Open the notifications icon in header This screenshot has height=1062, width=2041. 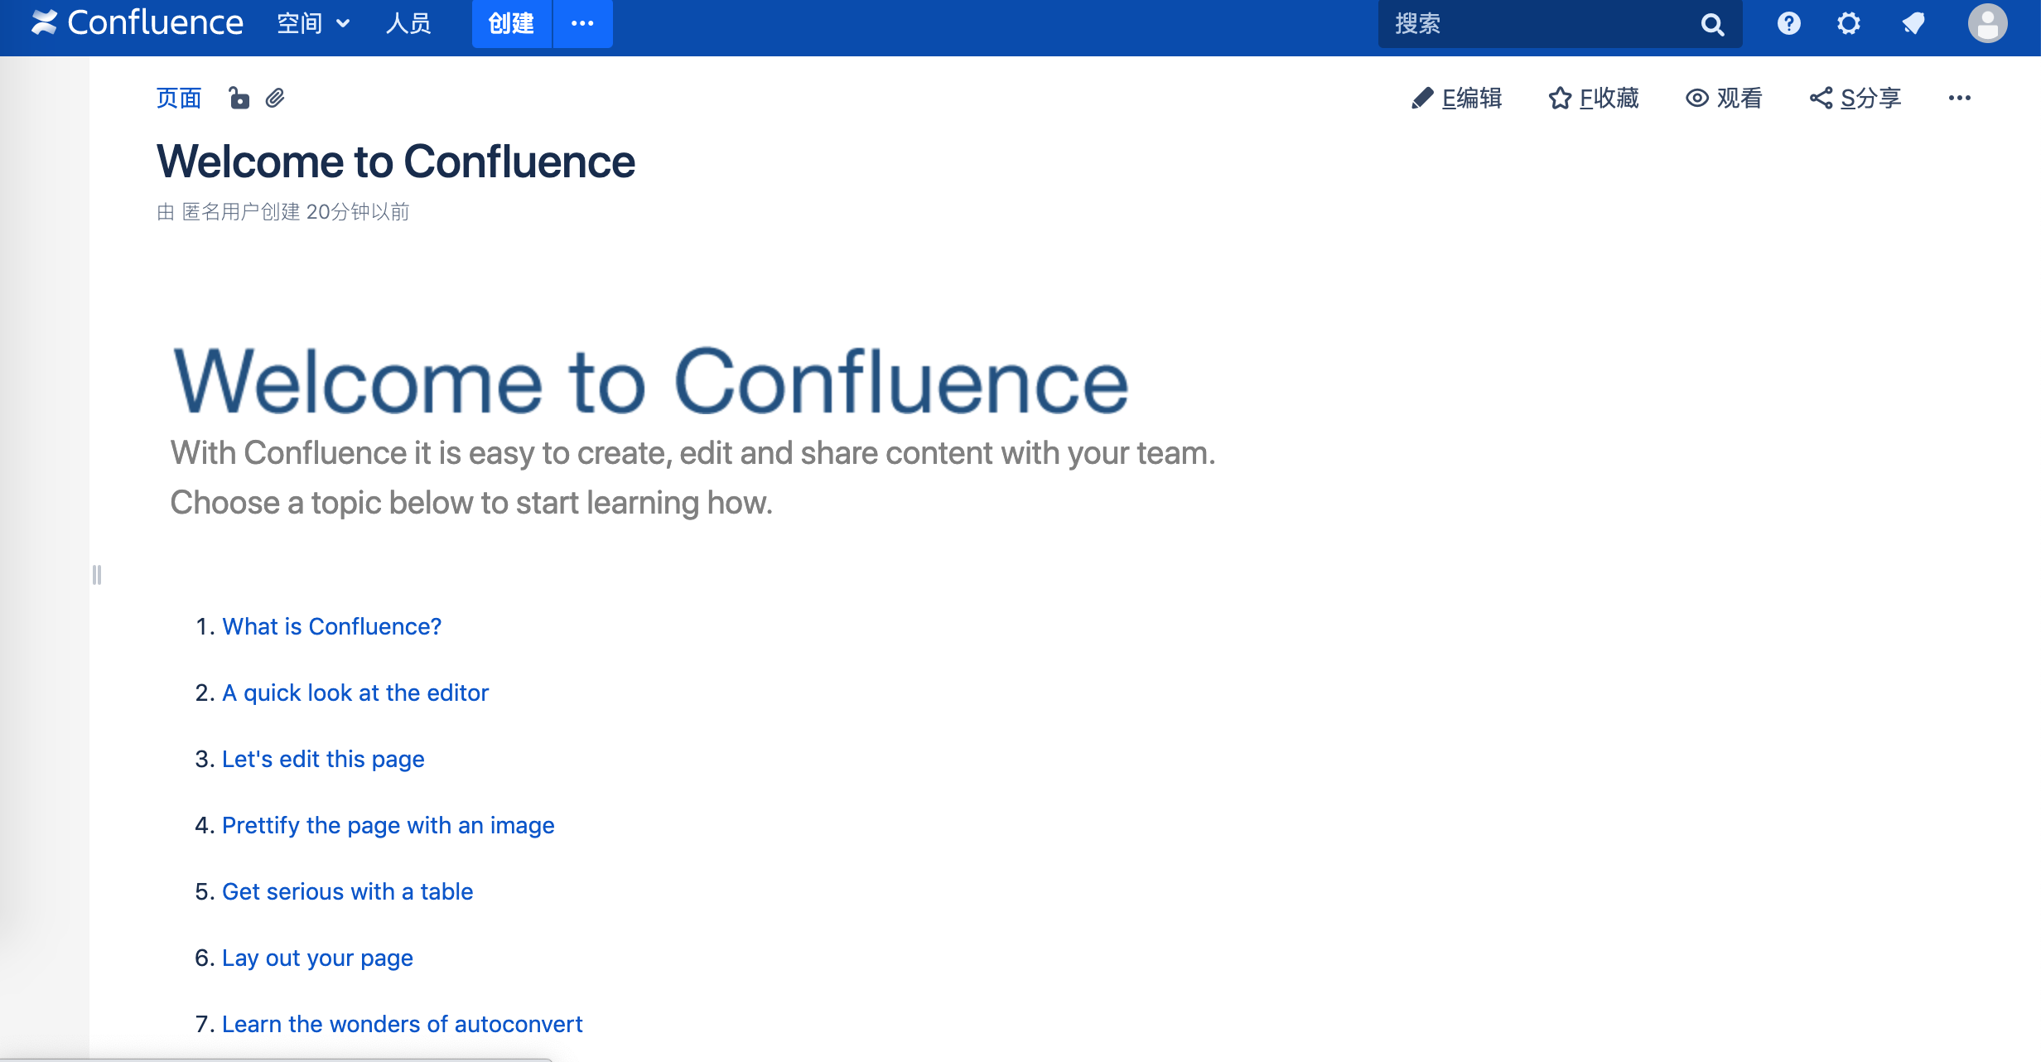1913,23
